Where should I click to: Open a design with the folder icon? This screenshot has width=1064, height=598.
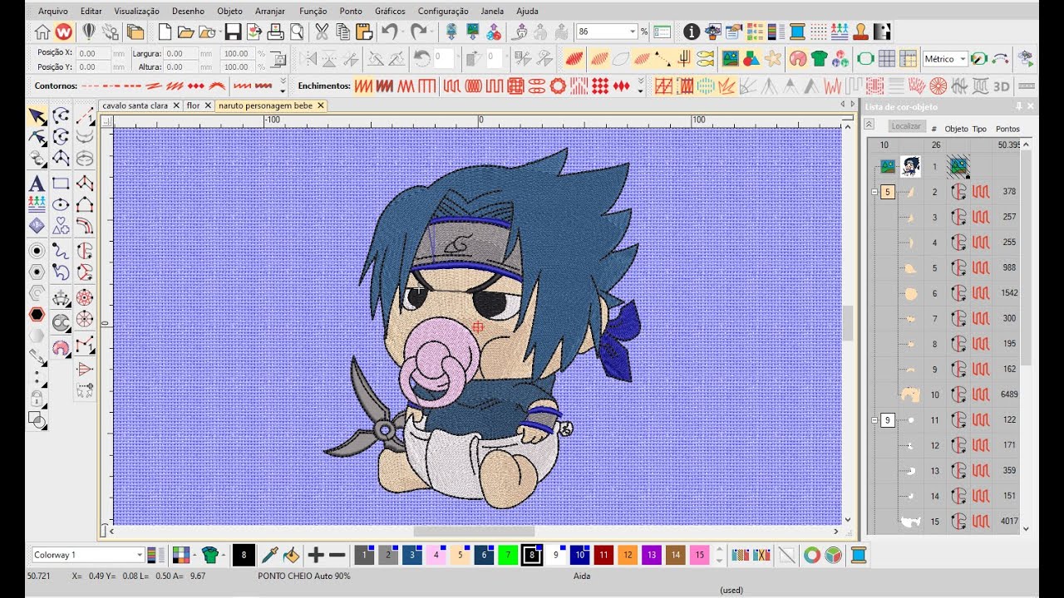(185, 32)
